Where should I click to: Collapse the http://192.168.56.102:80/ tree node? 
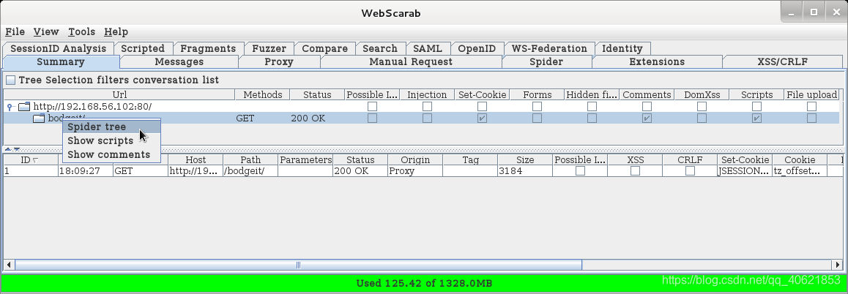point(10,107)
